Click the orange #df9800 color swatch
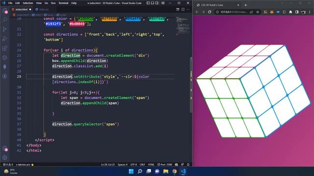The height and width of the screenshot is (176, 314). 109,19
